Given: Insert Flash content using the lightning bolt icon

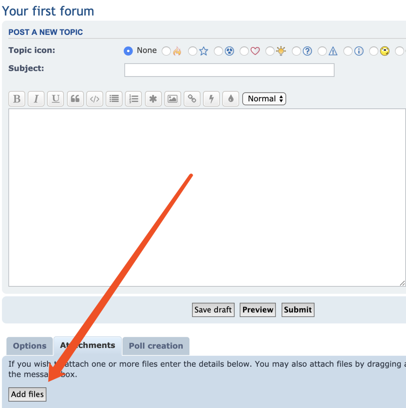Looking at the screenshot, I should tap(211, 99).
